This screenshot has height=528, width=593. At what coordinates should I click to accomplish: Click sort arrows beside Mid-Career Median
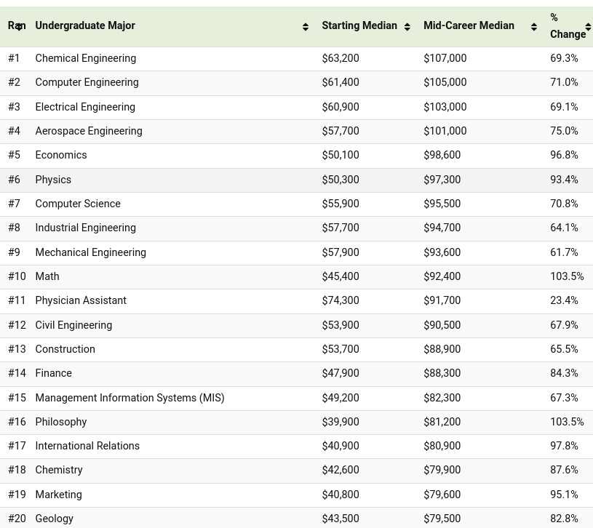pyautogui.click(x=534, y=27)
